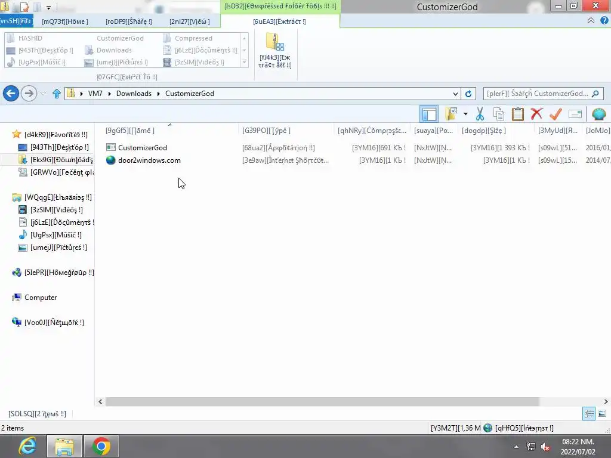The height and width of the screenshot is (458, 611).
Task: Select the Extract ribbon tab
Action: [x=280, y=21]
